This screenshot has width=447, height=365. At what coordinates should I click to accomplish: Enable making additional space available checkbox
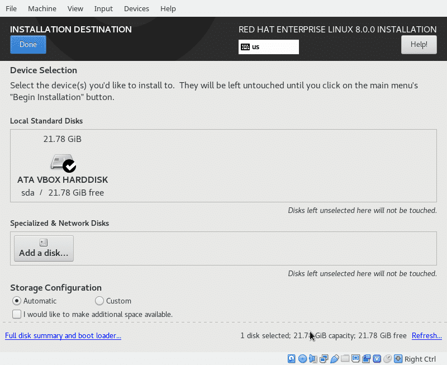click(x=17, y=314)
